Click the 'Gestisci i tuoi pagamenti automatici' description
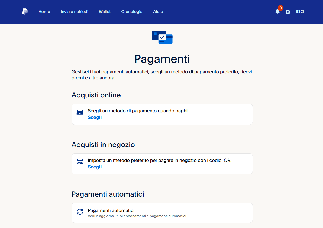This screenshot has width=323, height=228. pos(162,75)
